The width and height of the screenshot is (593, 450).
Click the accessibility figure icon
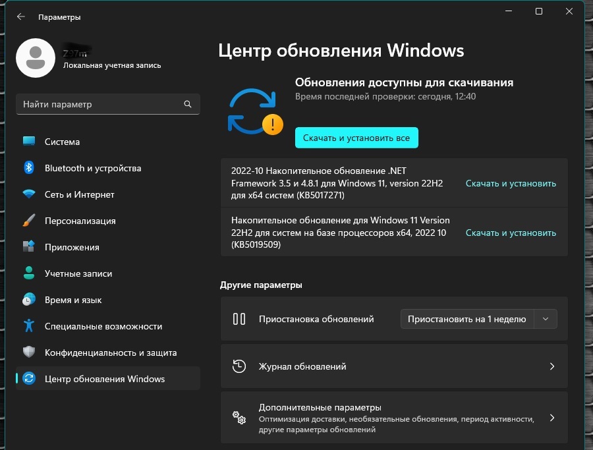(29, 325)
